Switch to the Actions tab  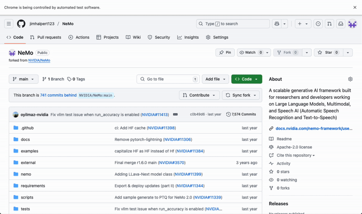[79, 37]
